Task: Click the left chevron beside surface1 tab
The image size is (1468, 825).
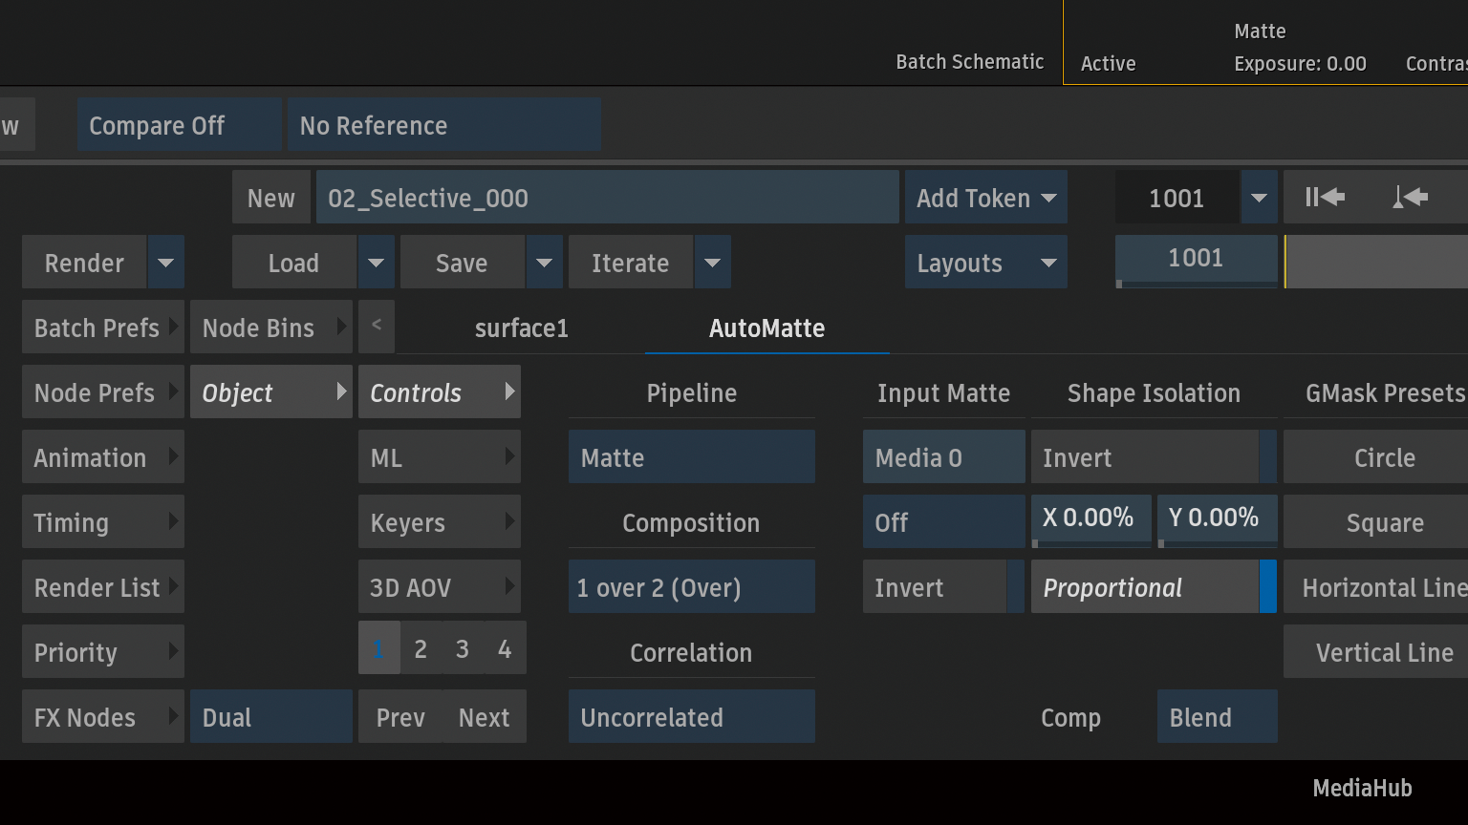Action: [377, 326]
